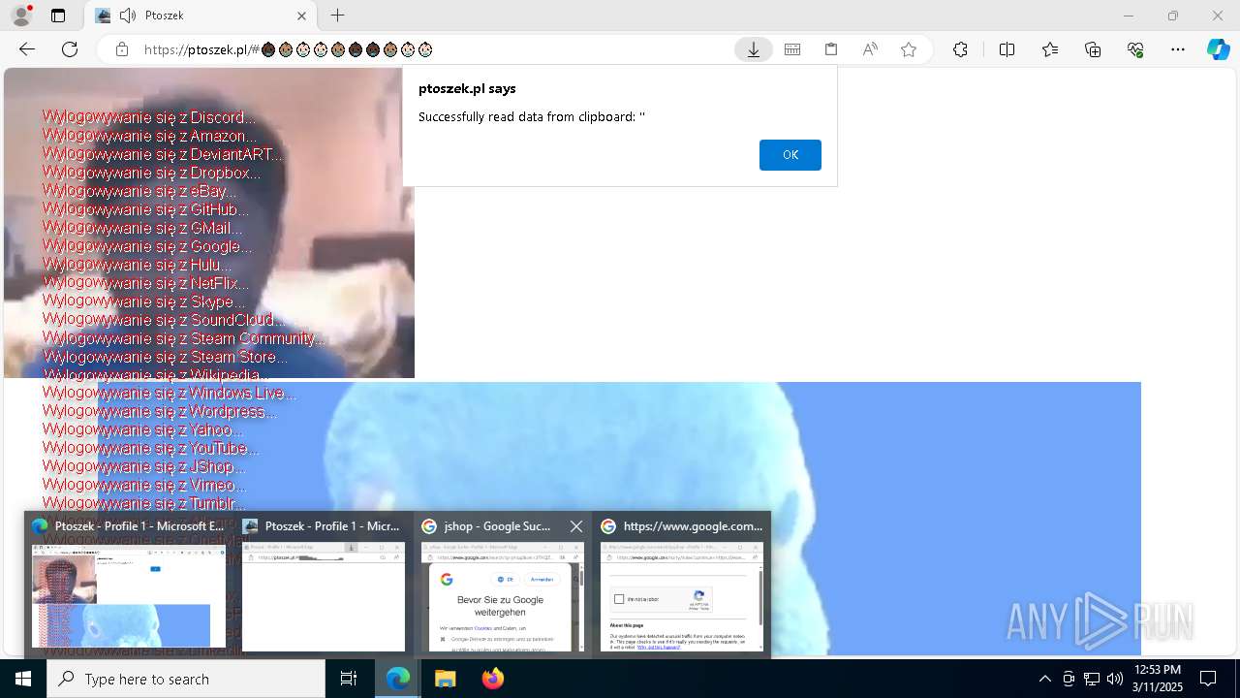The width and height of the screenshot is (1240, 698).
Task: Click 'Wylogowywanie się z Discord...' text
Action: [149, 118]
